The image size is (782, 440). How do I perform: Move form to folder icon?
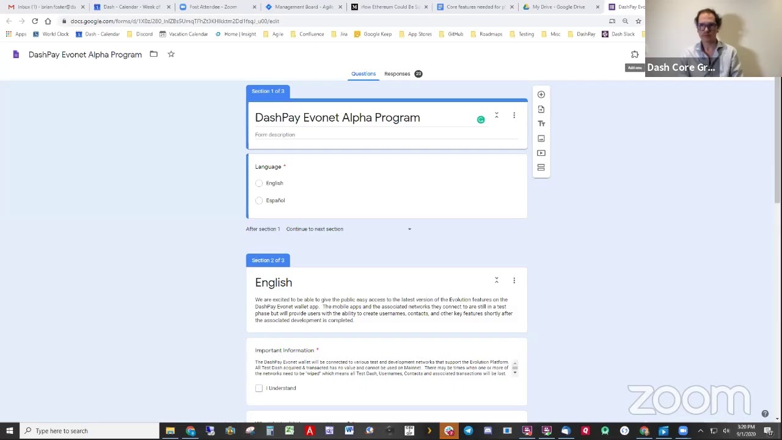click(x=153, y=54)
